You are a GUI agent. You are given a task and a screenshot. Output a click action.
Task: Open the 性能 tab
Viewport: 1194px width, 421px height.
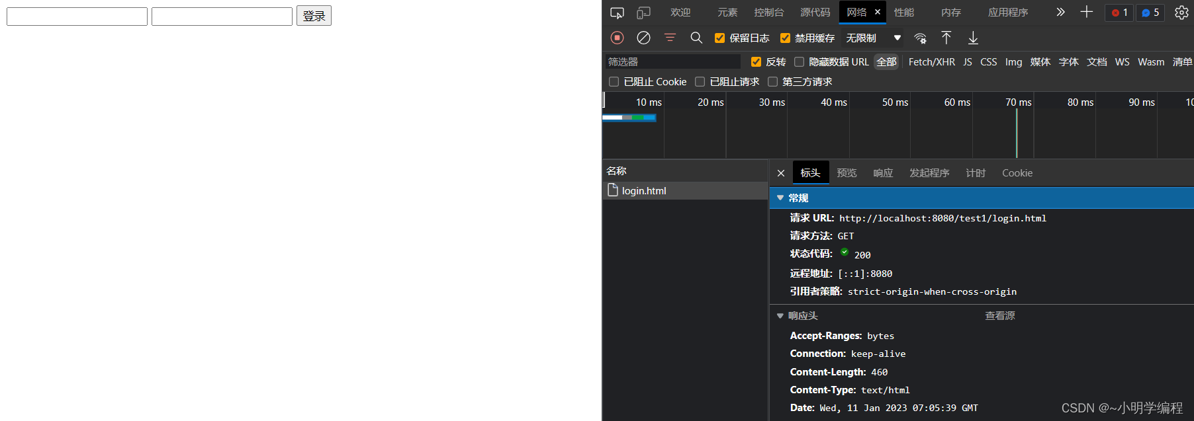(904, 13)
